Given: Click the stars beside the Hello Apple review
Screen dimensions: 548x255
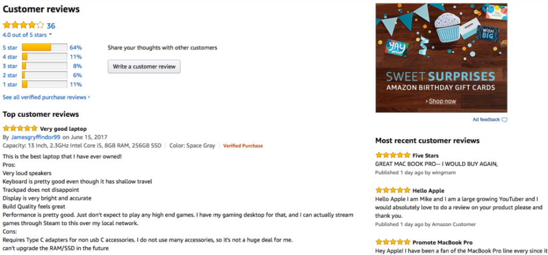Looking at the screenshot, I should [393, 190].
